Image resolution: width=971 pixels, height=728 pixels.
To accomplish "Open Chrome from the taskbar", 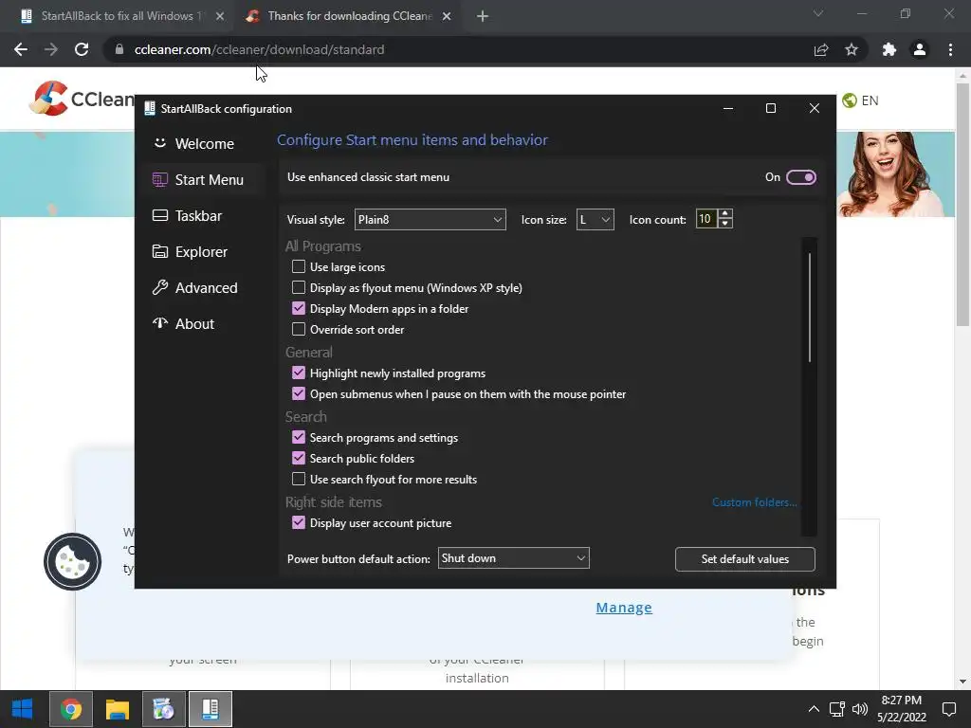I will coord(71,709).
